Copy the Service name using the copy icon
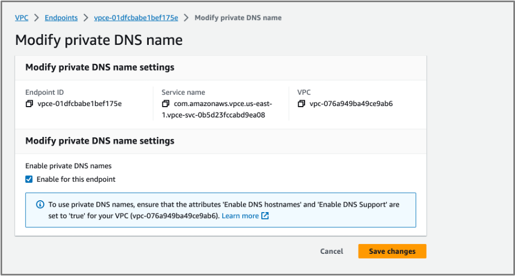515x276 pixels. pyautogui.click(x=166, y=104)
